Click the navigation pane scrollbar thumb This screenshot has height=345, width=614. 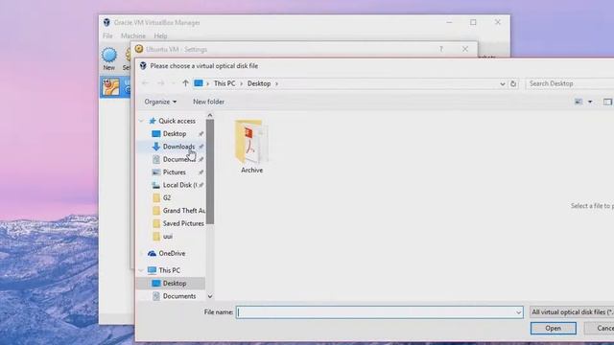tap(210, 172)
